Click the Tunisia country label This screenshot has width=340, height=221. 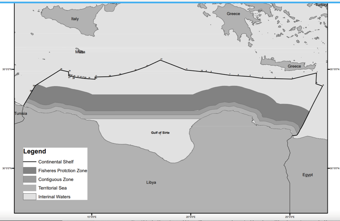click(x=21, y=113)
